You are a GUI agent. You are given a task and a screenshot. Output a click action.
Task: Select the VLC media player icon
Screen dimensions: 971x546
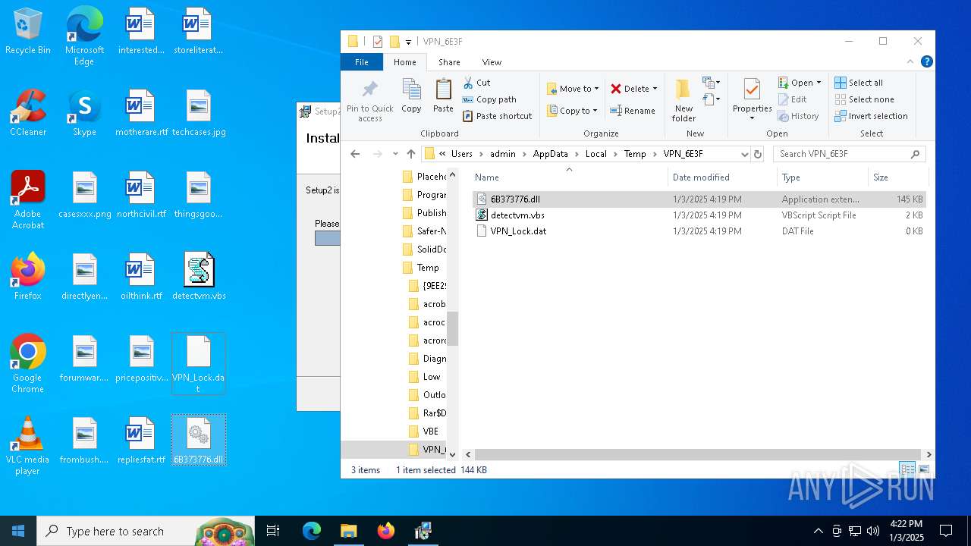(27, 446)
